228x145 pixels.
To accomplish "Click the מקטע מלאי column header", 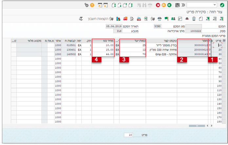I will point(29,41).
